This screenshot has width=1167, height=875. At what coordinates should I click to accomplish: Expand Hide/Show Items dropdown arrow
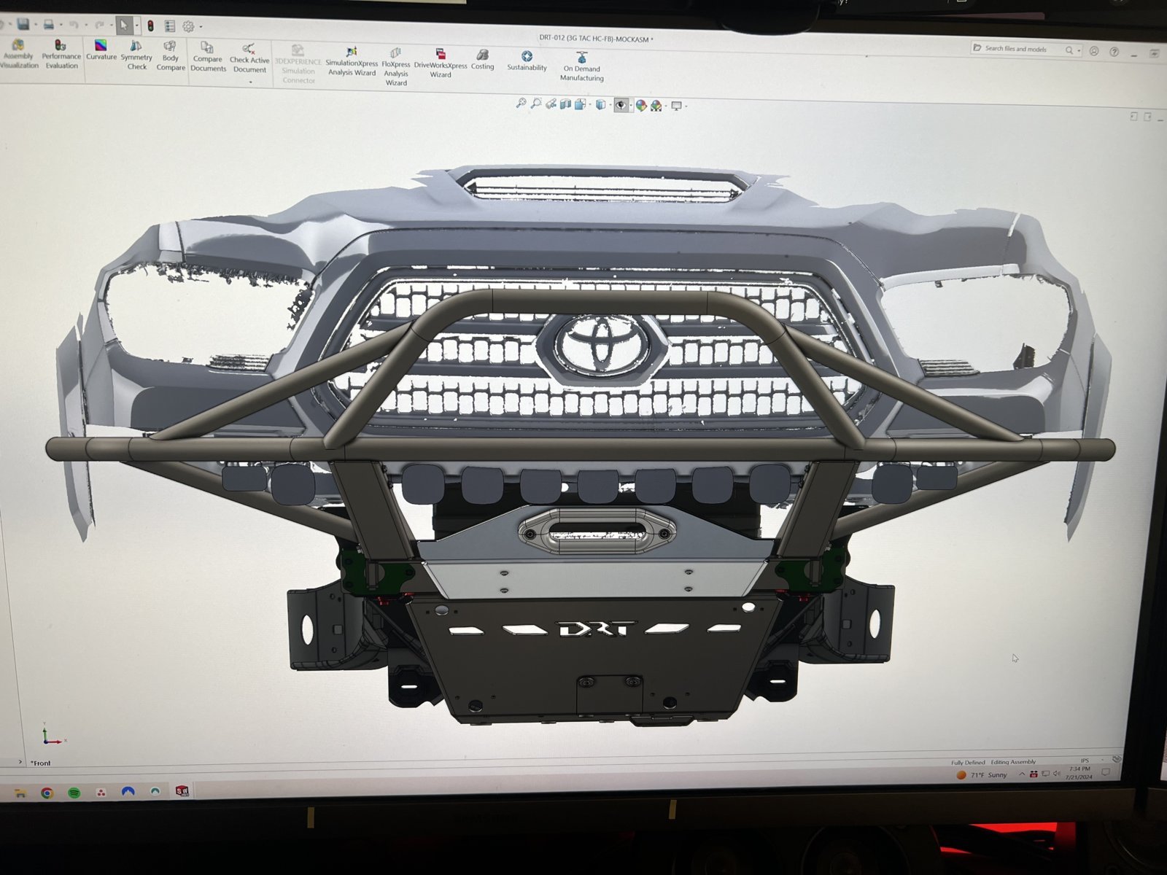(631, 106)
